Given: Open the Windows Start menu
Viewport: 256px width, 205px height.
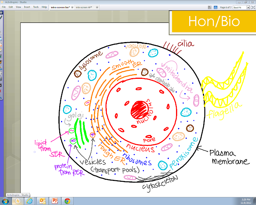Looking at the screenshot, I should (5, 201).
